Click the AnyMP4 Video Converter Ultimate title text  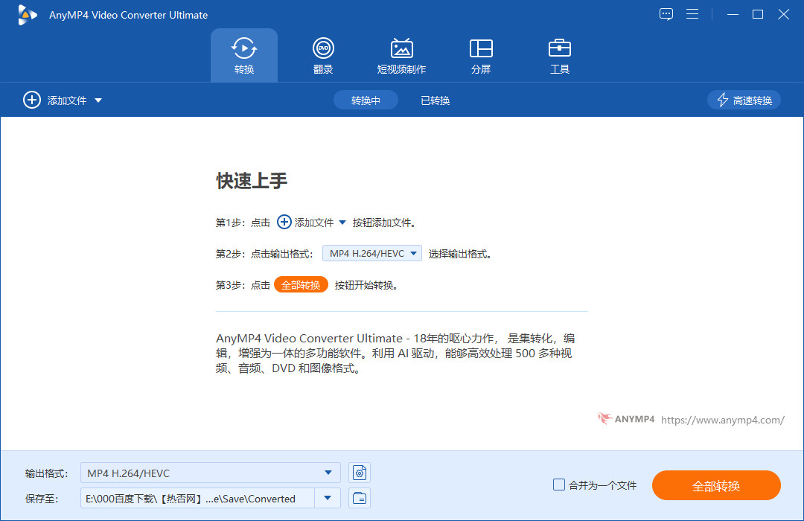pos(128,15)
